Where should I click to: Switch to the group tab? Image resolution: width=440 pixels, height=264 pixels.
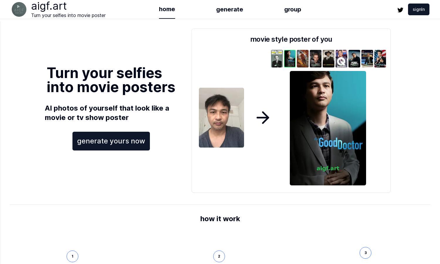pos(292,9)
